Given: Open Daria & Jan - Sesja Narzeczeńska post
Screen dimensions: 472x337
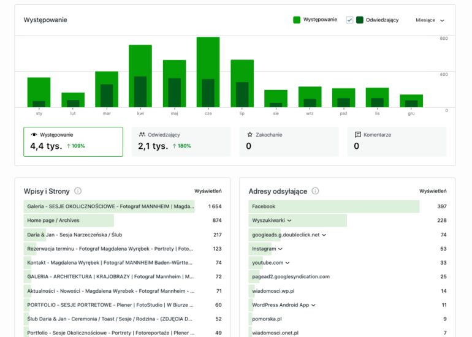Looking at the screenshot, I should click(72, 235).
